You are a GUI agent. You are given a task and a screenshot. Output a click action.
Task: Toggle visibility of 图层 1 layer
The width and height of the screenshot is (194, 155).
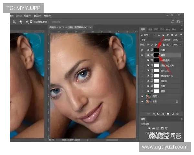(142, 96)
